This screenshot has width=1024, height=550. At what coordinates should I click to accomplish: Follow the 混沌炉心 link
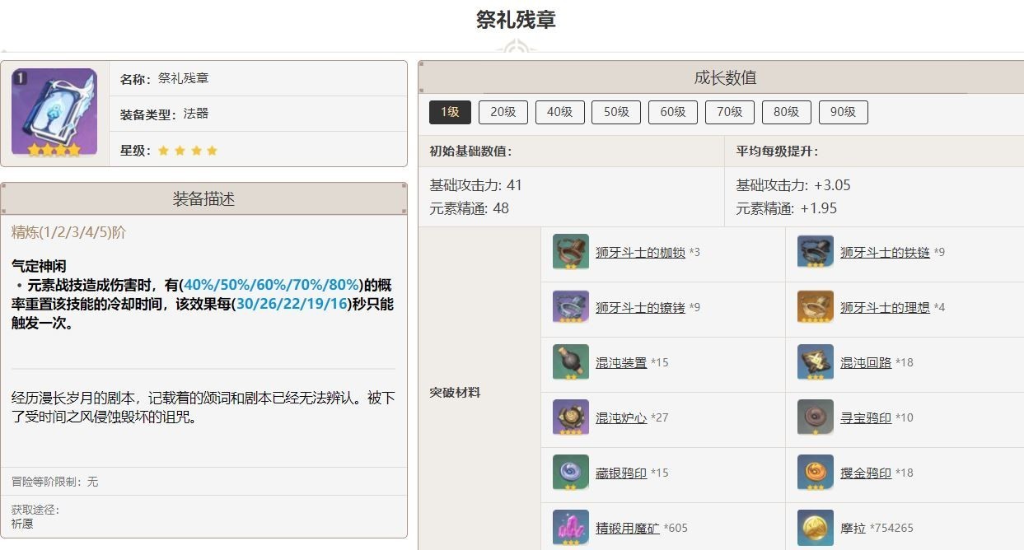pyautogui.click(x=621, y=417)
